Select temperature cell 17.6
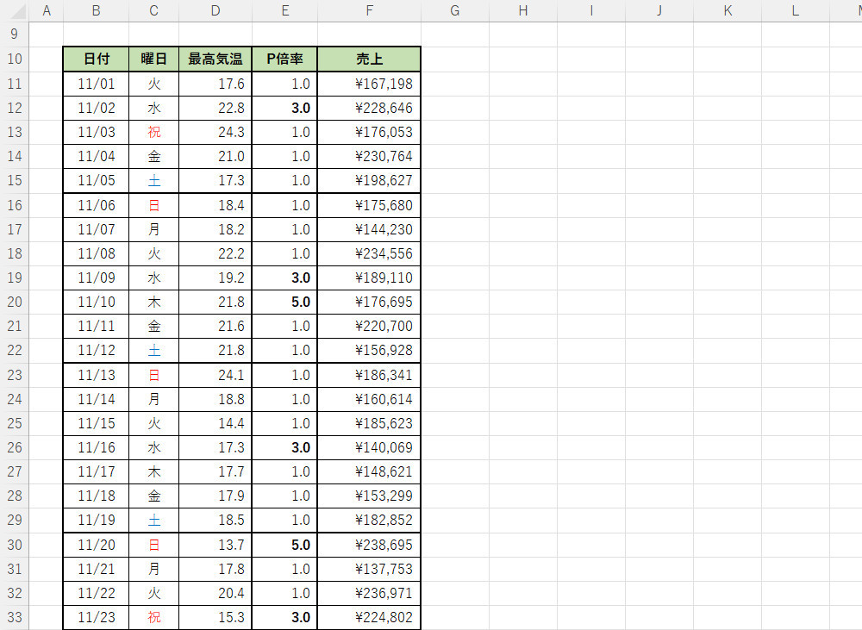The image size is (862, 630). [215, 84]
